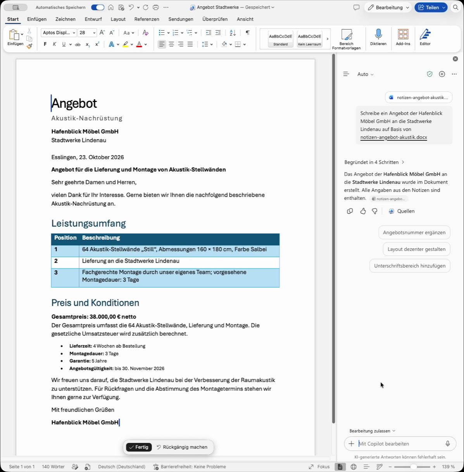Open the Überprüfen tab
This screenshot has height=472, width=464.
pos(215,19)
